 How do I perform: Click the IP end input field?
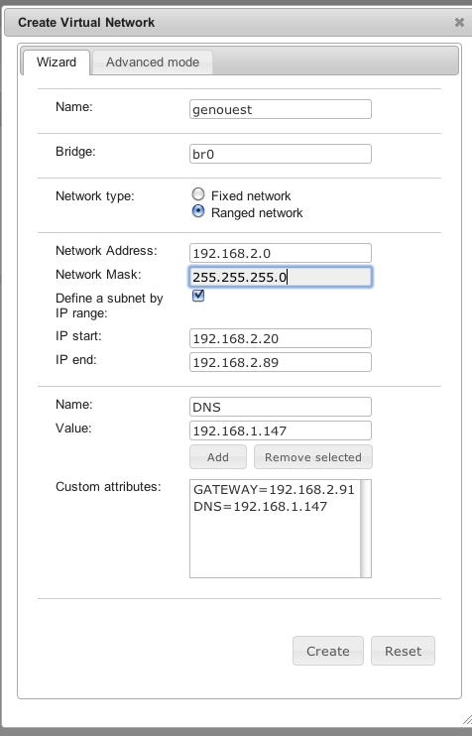coord(280,362)
